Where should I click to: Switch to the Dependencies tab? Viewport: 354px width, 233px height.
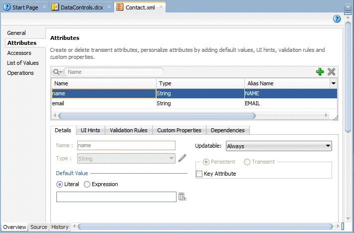pos(227,130)
